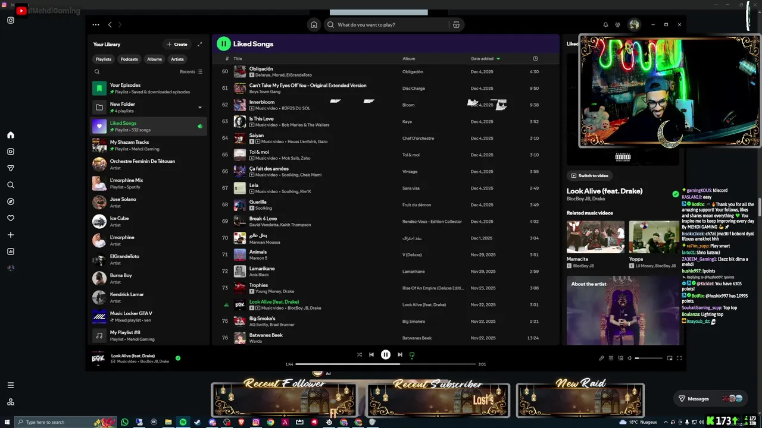Expand Your Library to full view

(199, 44)
